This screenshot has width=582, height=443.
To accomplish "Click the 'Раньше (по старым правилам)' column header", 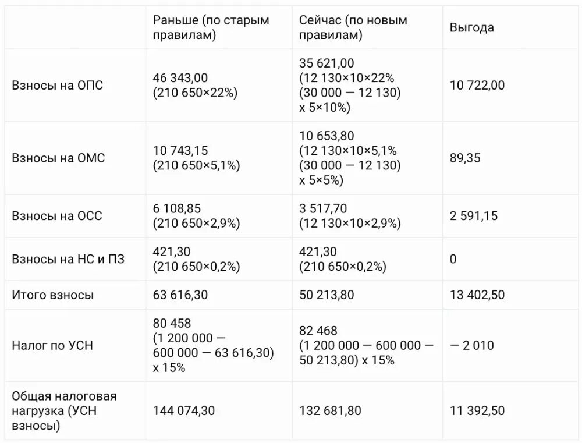I will point(211,27).
